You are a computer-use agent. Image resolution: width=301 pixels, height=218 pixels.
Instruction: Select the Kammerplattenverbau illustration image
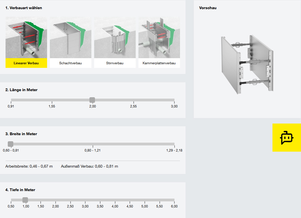pyautogui.click(x=159, y=37)
